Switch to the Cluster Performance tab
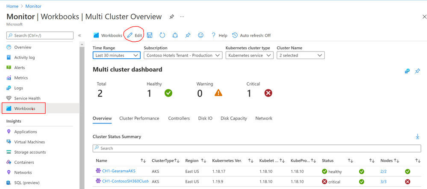427x189 pixels. [139, 118]
